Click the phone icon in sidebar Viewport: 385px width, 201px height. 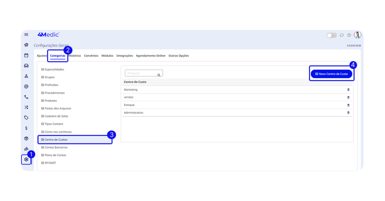pos(26,97)
